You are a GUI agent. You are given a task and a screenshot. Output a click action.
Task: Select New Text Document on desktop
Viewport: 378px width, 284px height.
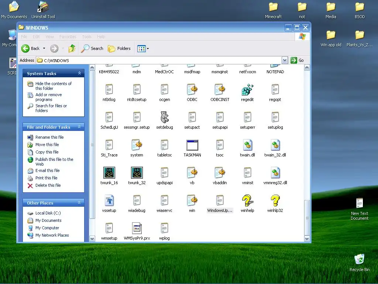click(x=360, y=209)
